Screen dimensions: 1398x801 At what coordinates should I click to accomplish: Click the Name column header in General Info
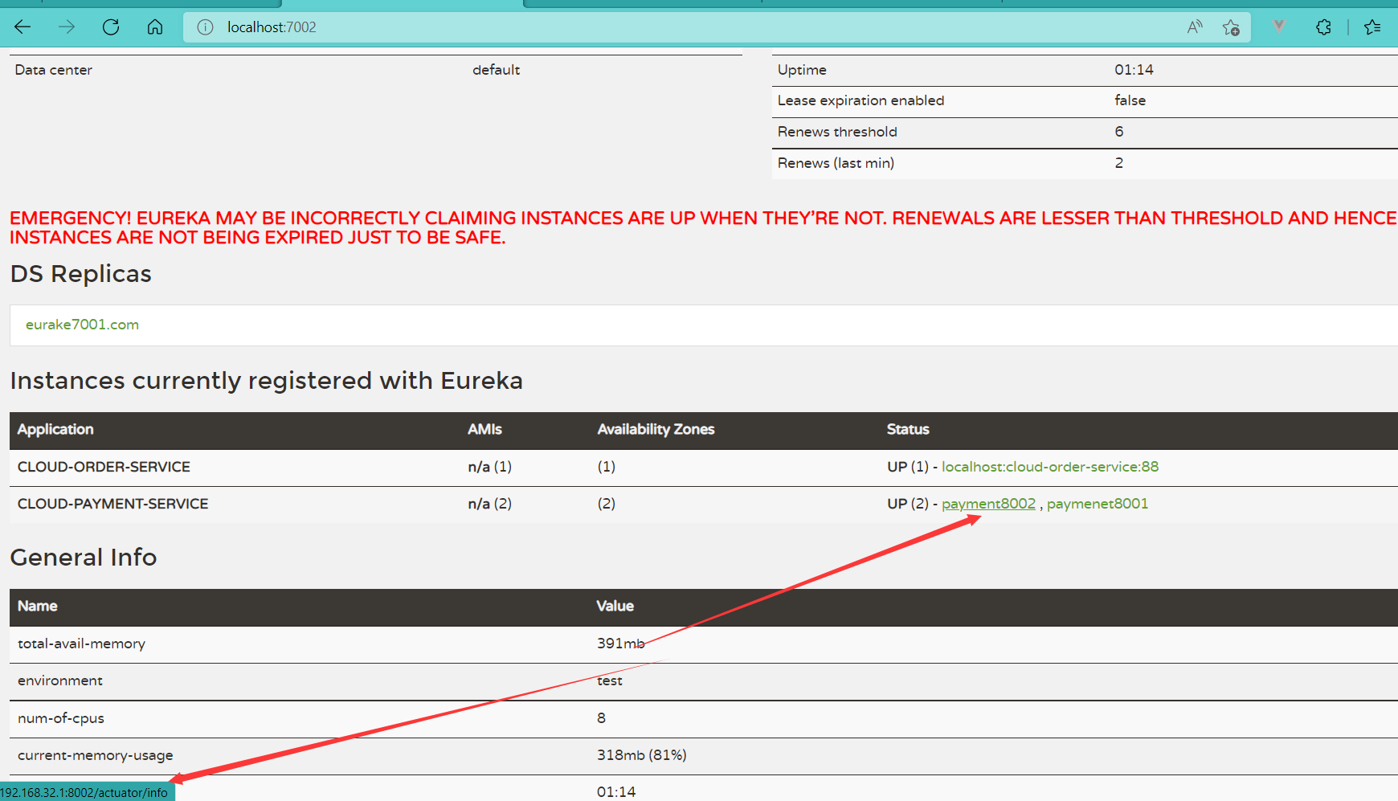(x=38, y=606)
